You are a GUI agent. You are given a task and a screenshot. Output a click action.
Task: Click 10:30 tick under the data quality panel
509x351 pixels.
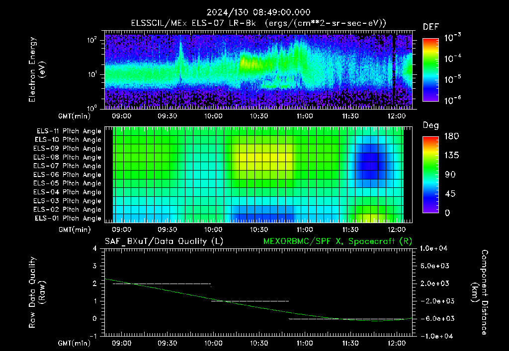tap(258, 343)
